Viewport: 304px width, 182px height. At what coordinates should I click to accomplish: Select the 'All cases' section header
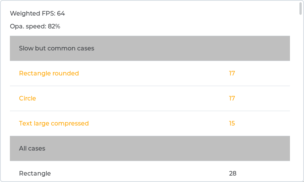(x=32, y=149)
